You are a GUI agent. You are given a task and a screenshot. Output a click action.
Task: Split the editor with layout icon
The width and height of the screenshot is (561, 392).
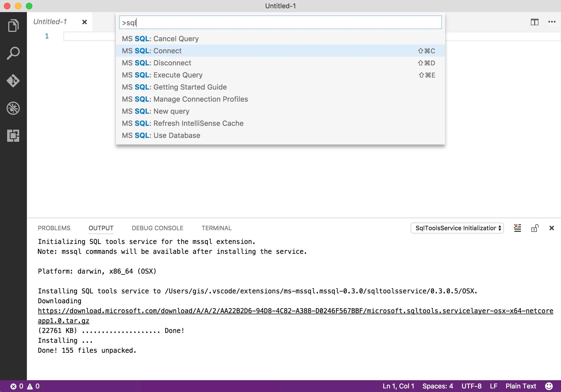point(534,22)
